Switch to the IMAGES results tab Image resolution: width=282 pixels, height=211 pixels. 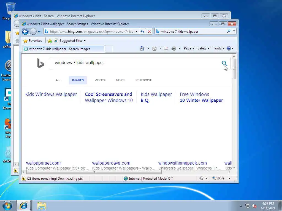click(x=78, y=80)
